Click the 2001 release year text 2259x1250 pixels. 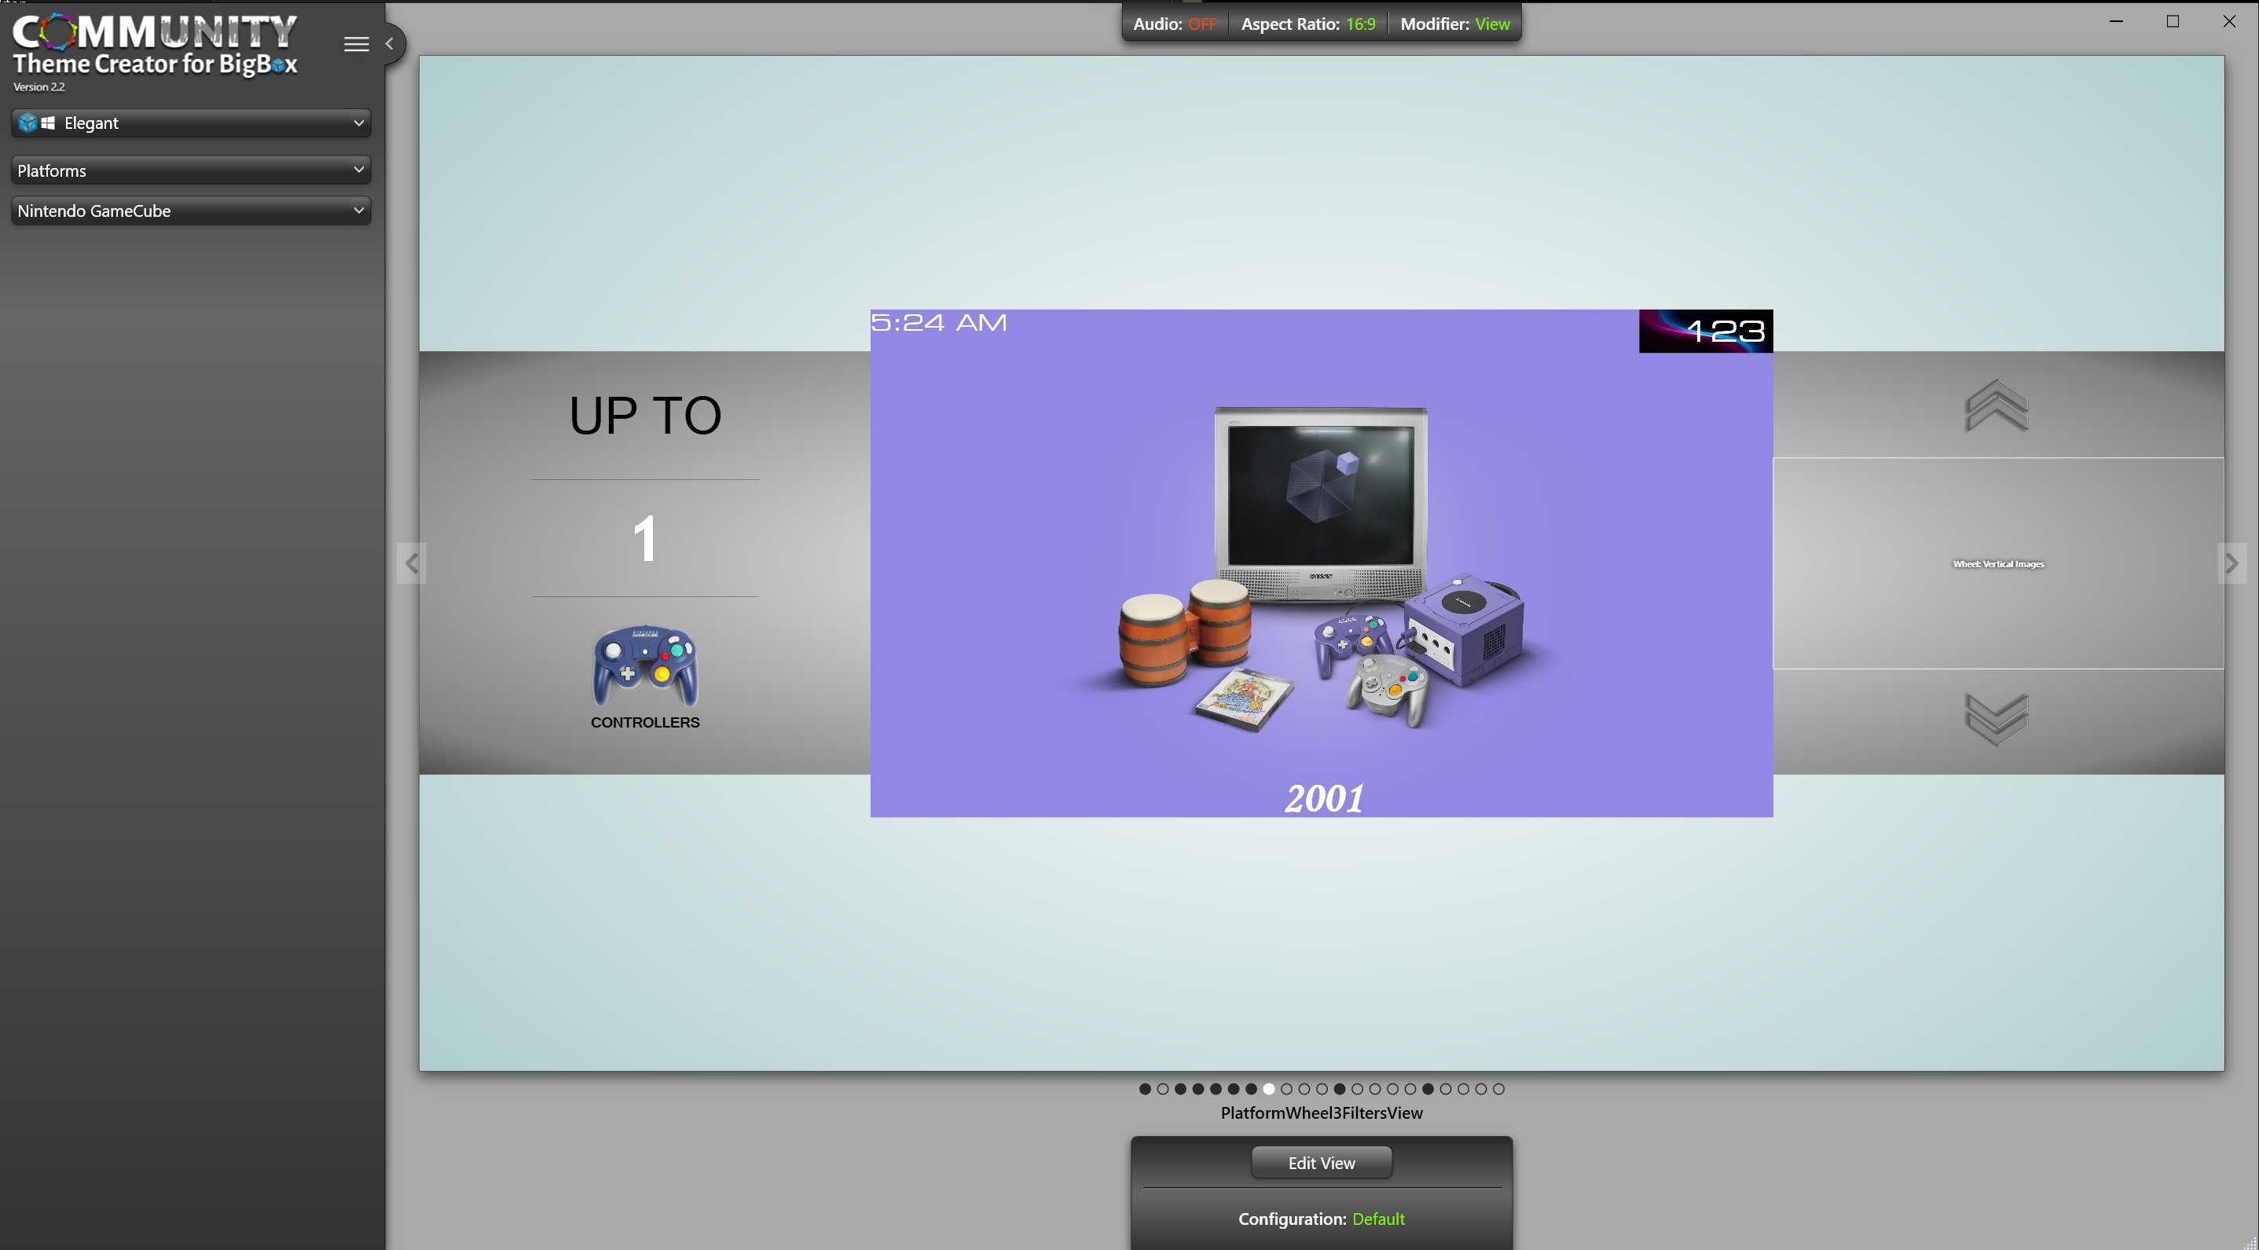(x=1324, y=797)
